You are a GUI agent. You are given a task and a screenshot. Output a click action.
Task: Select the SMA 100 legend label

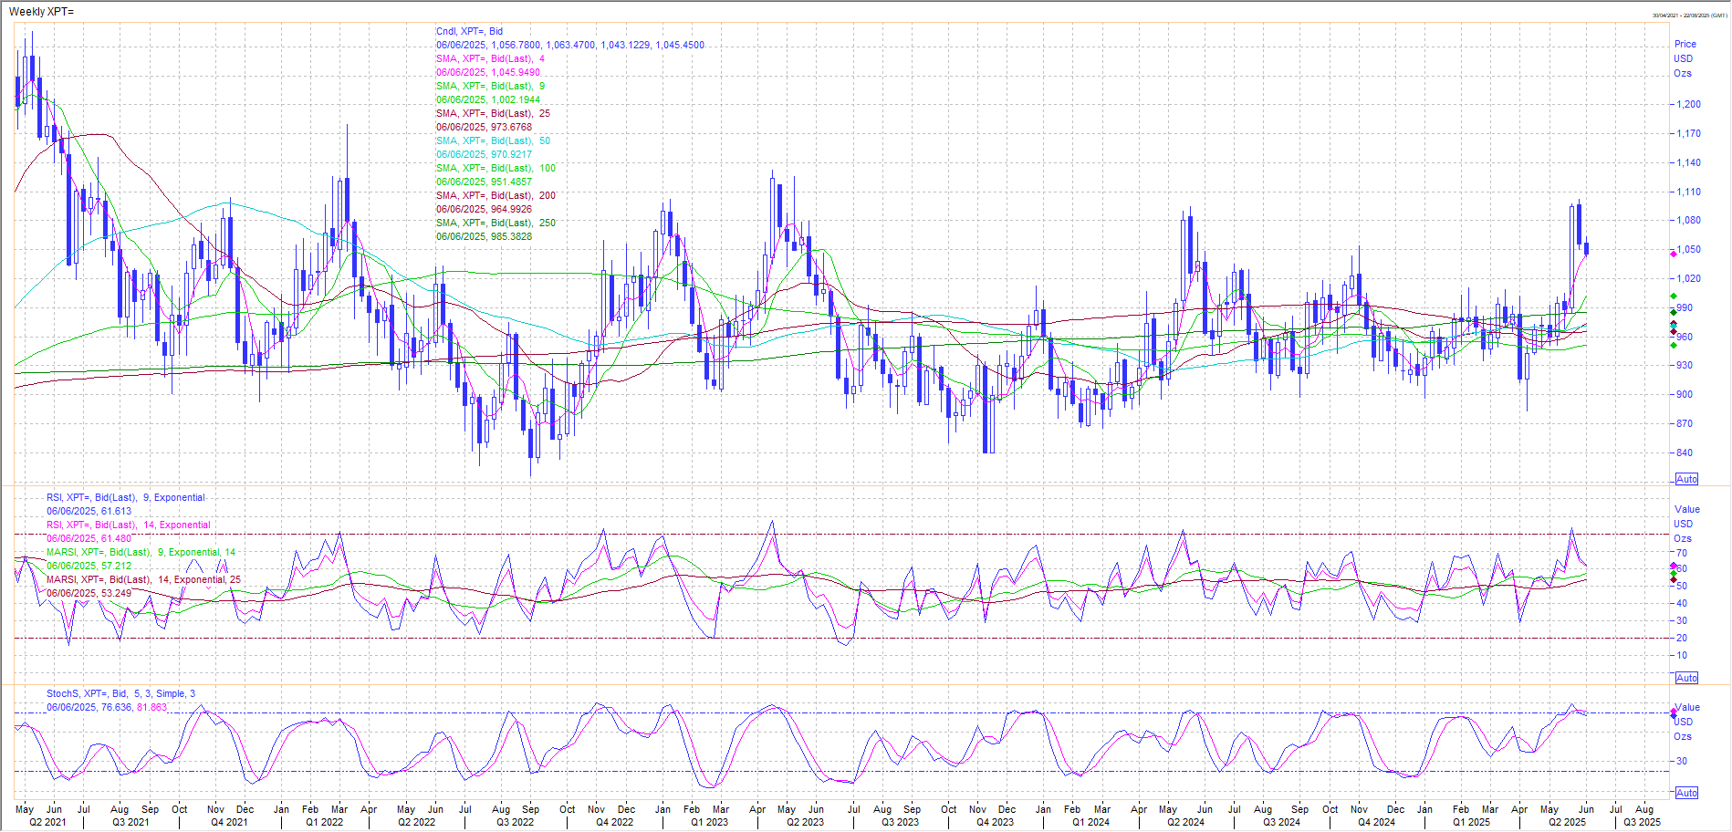(x=496, y=168)
